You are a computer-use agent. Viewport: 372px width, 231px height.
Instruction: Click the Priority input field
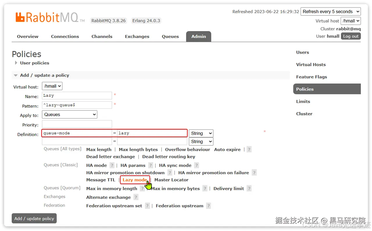77,124
